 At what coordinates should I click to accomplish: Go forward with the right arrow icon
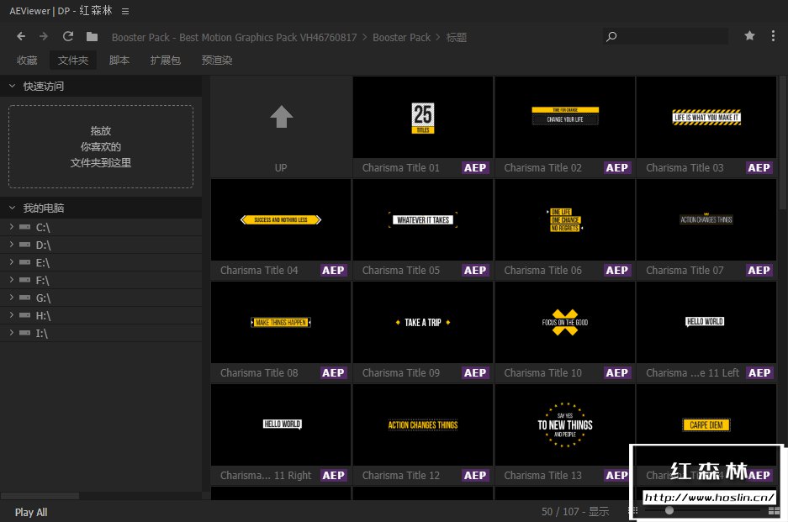[x=44, y=36]
